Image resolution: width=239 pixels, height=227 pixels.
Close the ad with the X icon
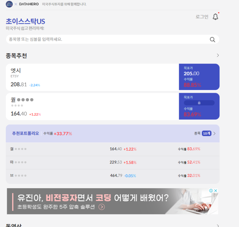[216, 191]
